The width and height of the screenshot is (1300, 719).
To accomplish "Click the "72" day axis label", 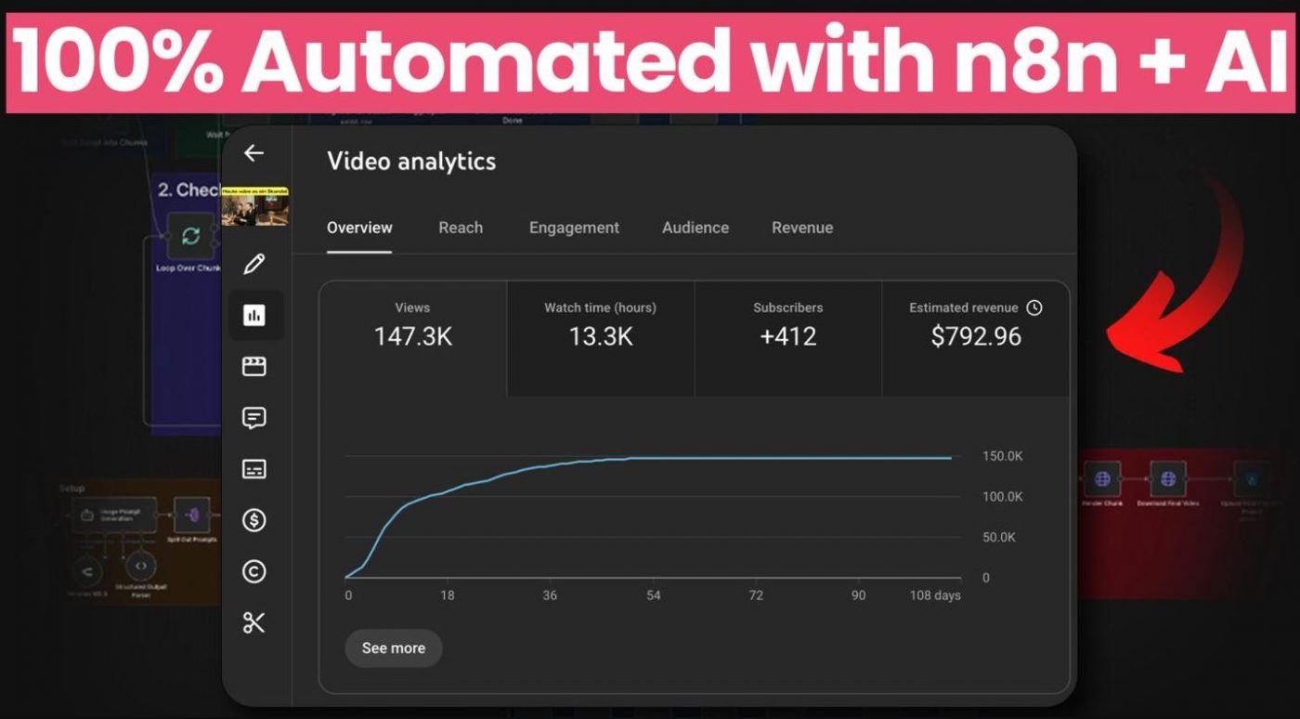I will coord(756,595).
